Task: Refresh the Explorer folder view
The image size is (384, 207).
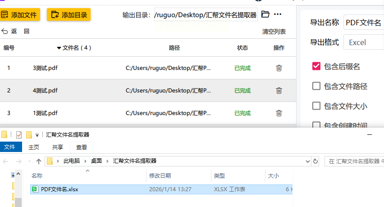Action: pyautogui.click(x=315, y=161)
